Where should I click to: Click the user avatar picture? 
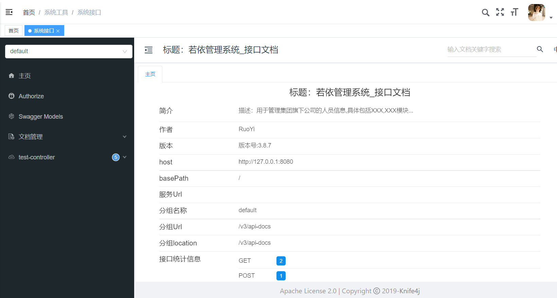(x=536, y=13)
